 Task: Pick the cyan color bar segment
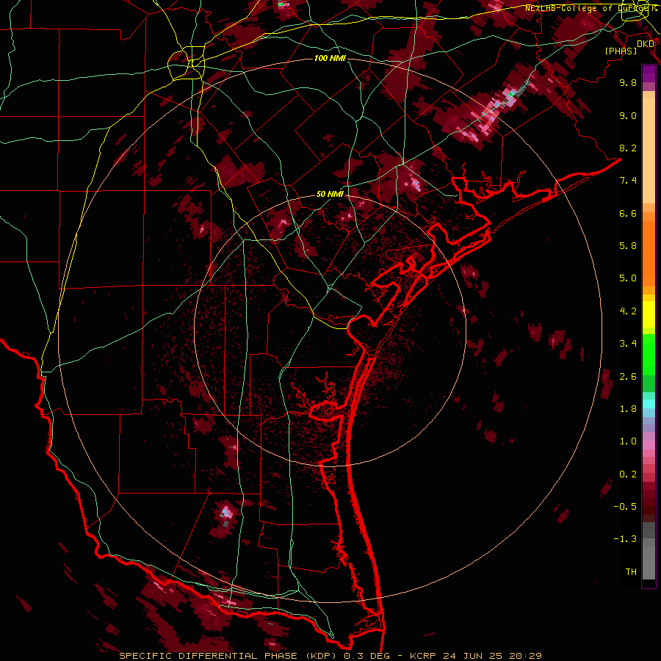click(x=649, y=404)
